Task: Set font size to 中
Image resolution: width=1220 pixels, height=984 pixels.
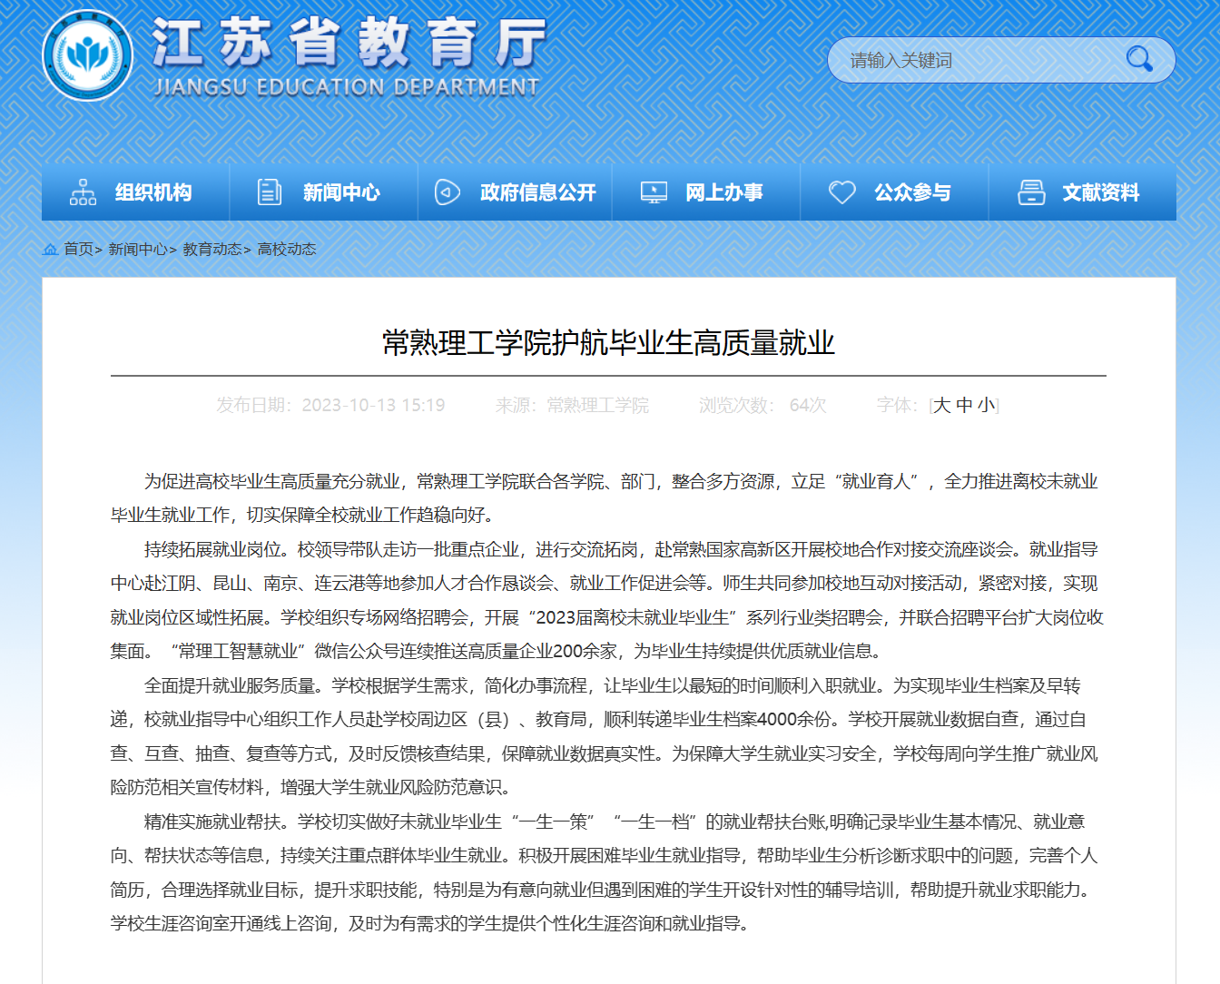Action: click(964, 405)
